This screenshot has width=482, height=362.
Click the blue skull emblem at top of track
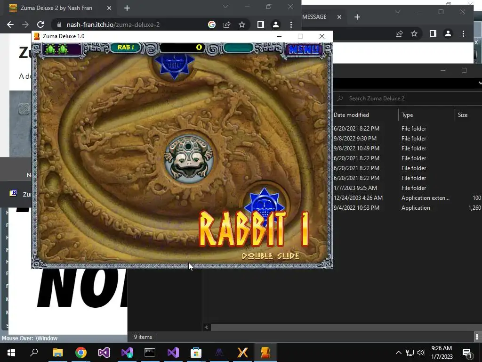coord(174,66)
